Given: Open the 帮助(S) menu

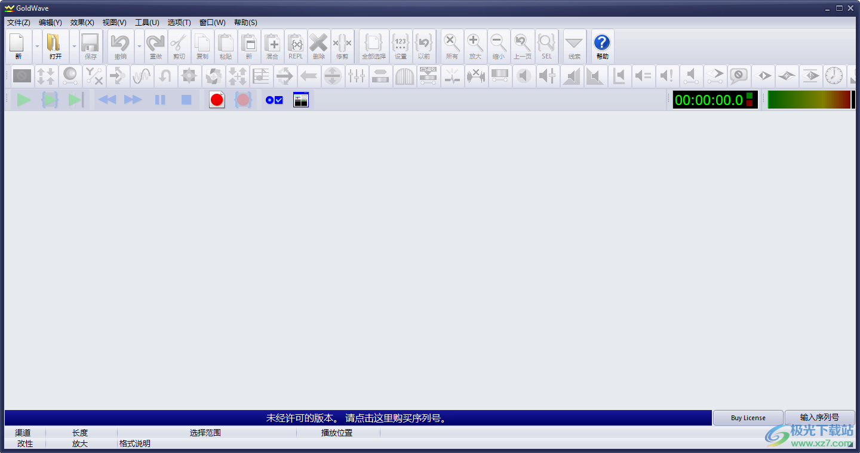Looking at the screenshot, I should (245, 23).
